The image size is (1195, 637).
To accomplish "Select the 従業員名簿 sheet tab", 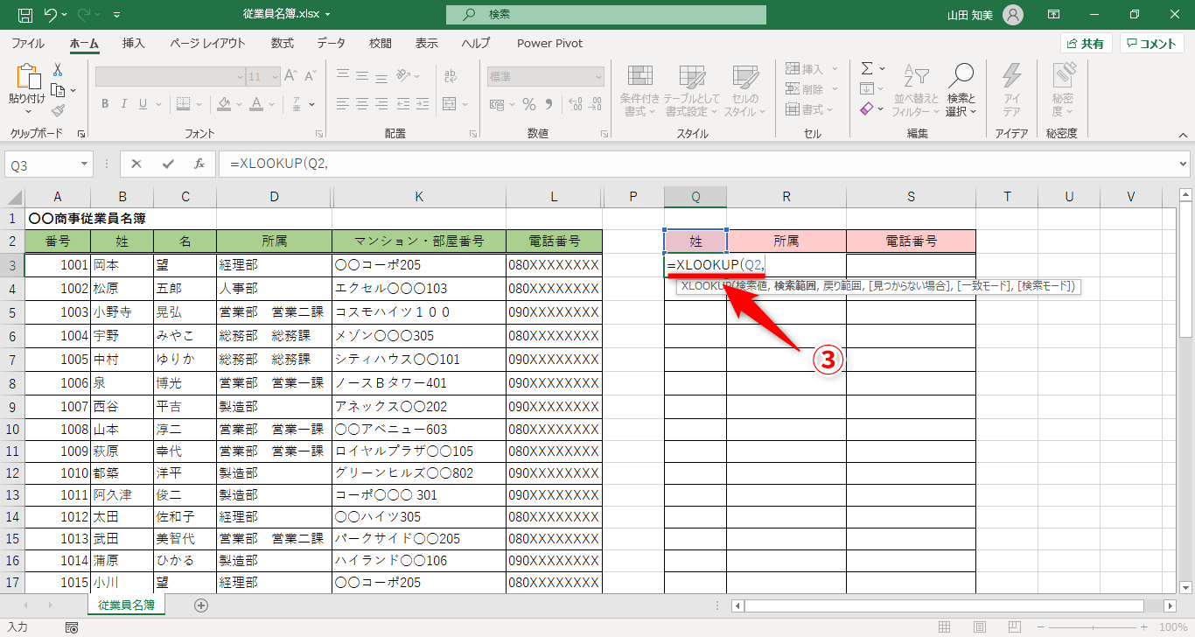I will [127, 605].
